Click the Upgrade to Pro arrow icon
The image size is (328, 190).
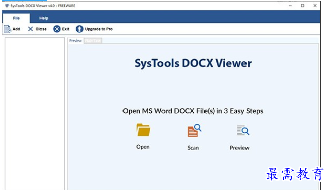(79, 29)
